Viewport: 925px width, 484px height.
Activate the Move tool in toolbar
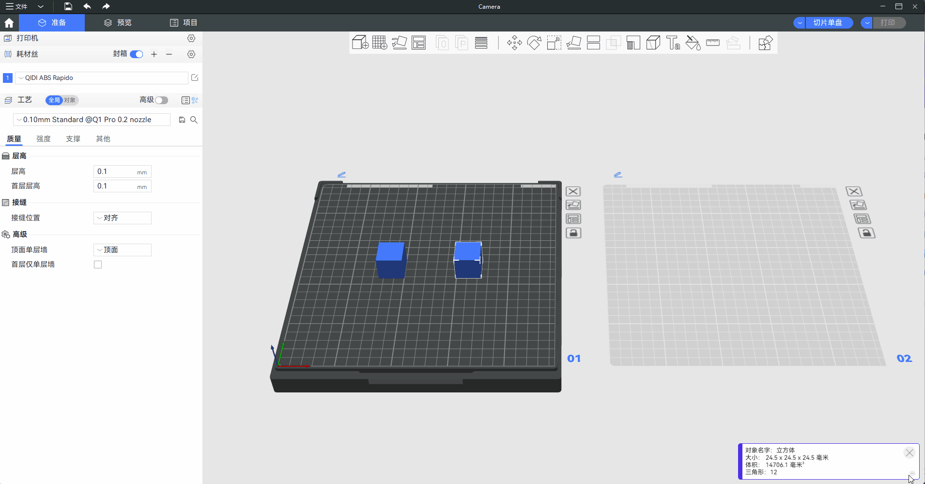514,43
